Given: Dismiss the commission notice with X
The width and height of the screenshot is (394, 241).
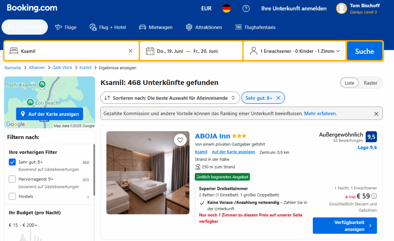Looking at the screenshot, I should click(376, 114).
